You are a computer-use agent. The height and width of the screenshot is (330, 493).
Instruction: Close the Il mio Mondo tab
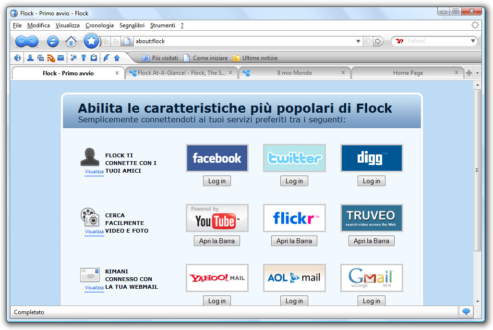point(343,72)
